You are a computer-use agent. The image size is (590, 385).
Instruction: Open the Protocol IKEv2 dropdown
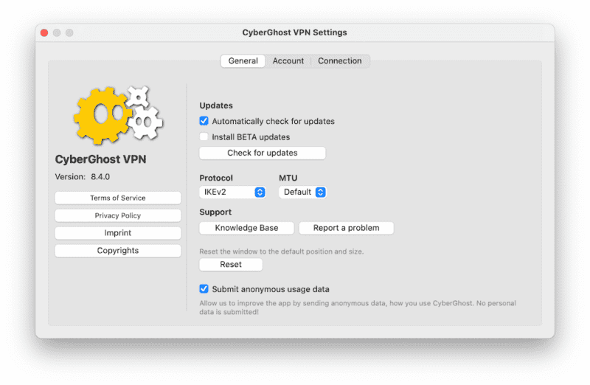pos(232,192)
